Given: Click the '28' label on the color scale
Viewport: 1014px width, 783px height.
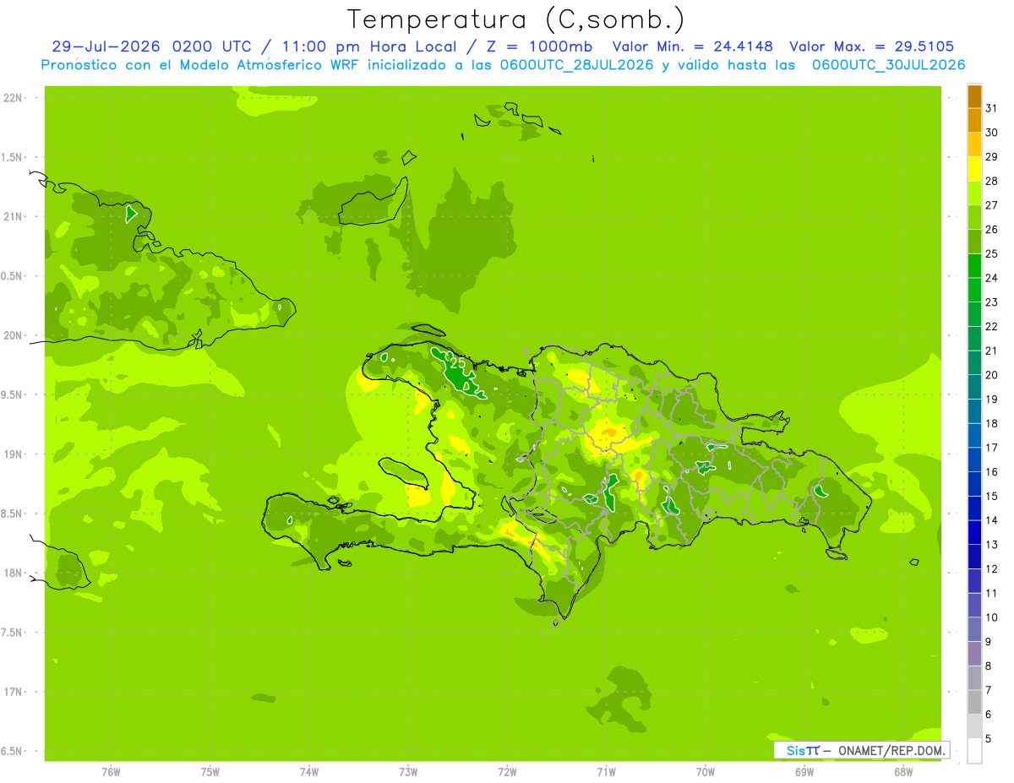Looking at the screenshot, I should tap(991, 181).
